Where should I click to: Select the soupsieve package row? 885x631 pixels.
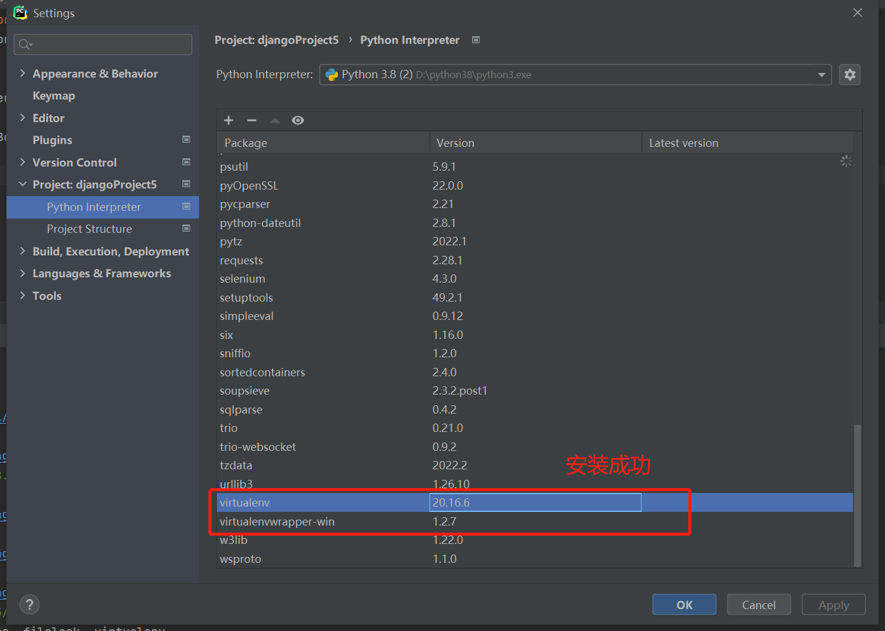click(535, 390)
